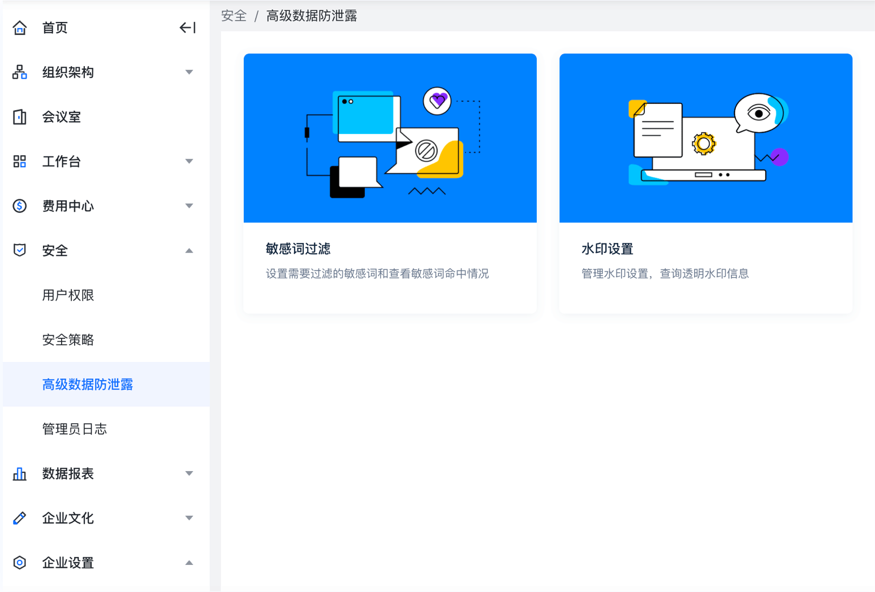Click the 会议室 meeting room icon
The image size is (875, 592).
click(x=20, y=117)
